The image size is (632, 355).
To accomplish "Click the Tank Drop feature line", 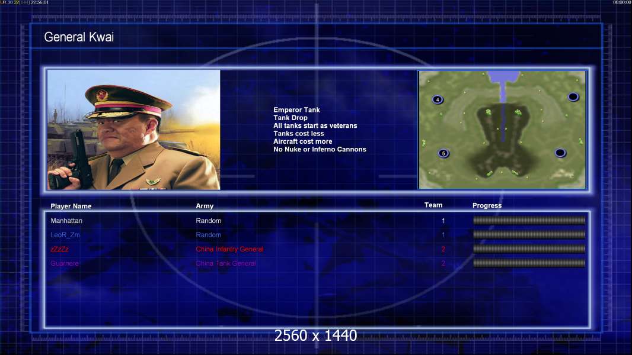I will pos(290,118).
